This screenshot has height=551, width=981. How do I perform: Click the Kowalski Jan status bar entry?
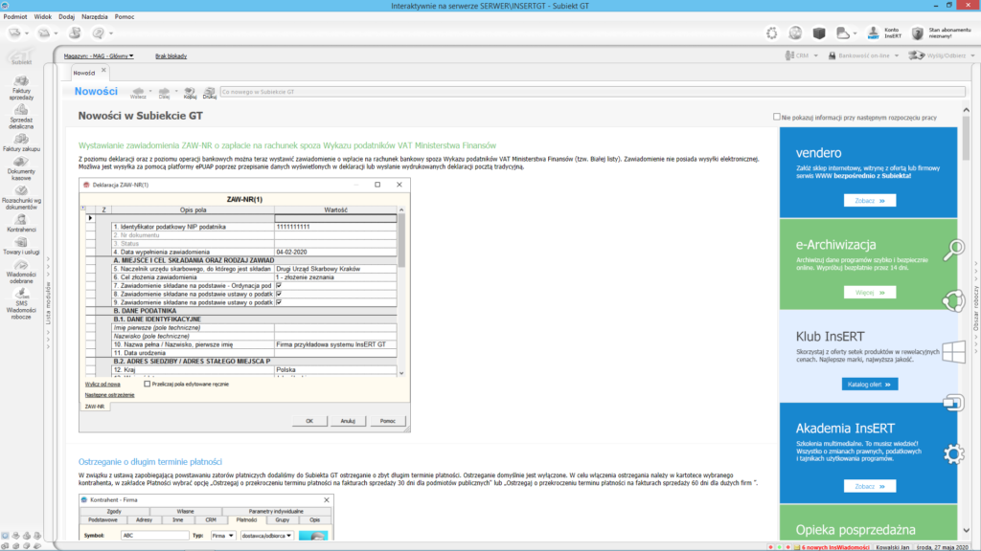pyautogui.click(x=893, y=547)
